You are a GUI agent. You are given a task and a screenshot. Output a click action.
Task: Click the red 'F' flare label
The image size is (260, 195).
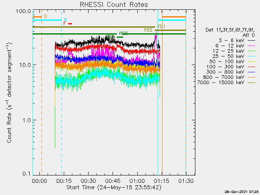65,23
